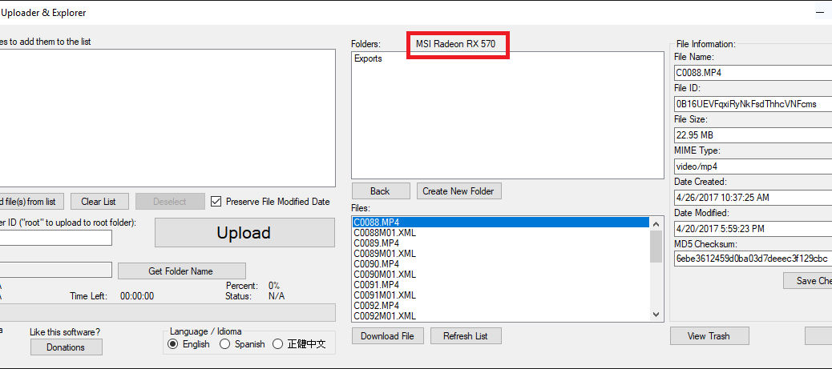Click the File Name field
Image resolution: width=832 pixels, height=369 pixels.
[x=753, y=73]
